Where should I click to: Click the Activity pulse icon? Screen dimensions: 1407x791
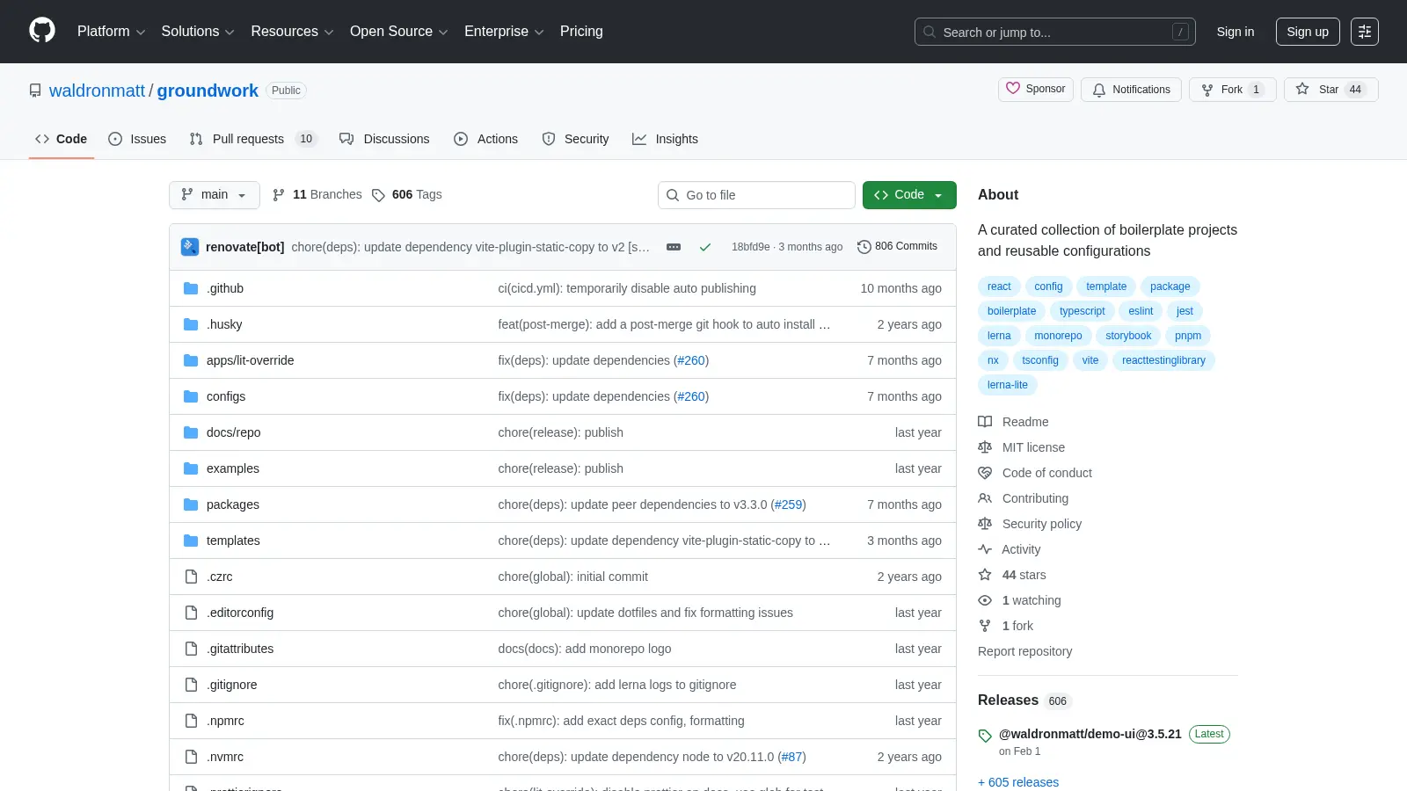[985, 549]
